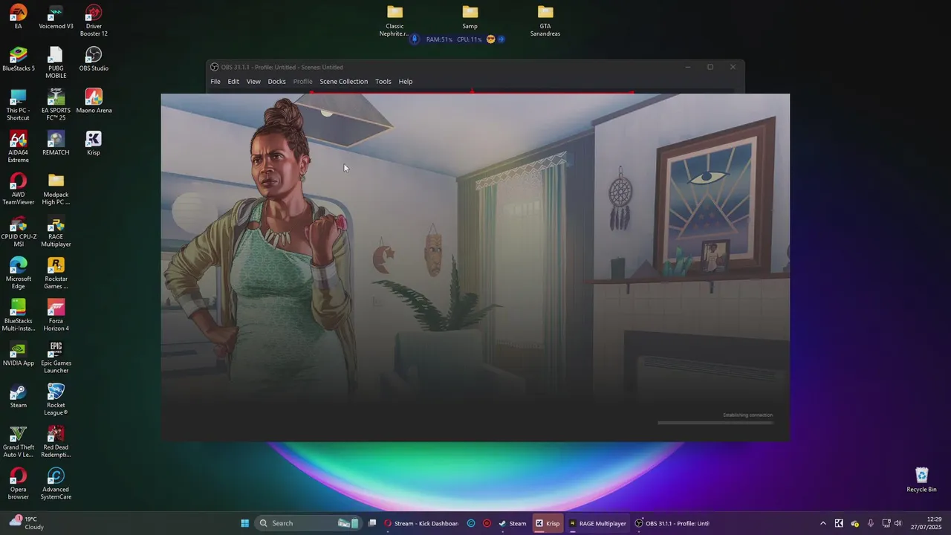951x535 pixels.
Task: Select the Rockstar Games Launcher icon
Action: [x=56, y=273]
